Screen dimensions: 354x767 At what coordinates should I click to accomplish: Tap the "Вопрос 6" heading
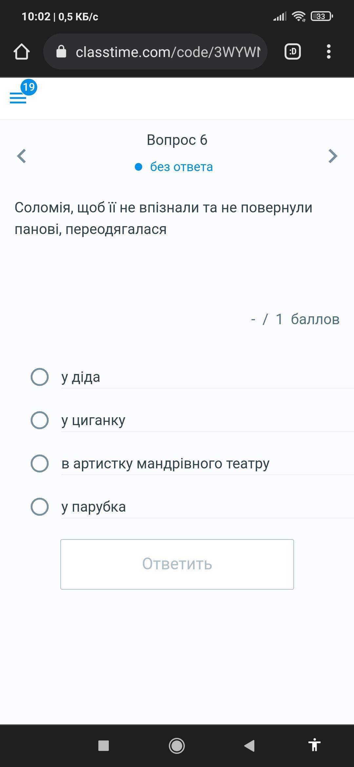coord(177,140)
